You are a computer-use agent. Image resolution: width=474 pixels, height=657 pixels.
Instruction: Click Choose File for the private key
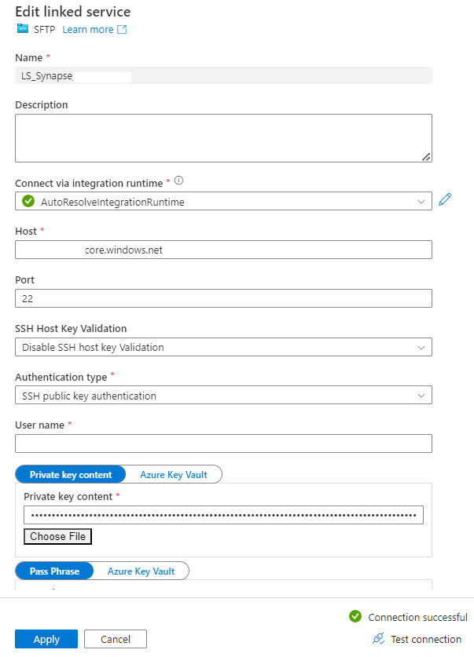(x=57, y=536)
